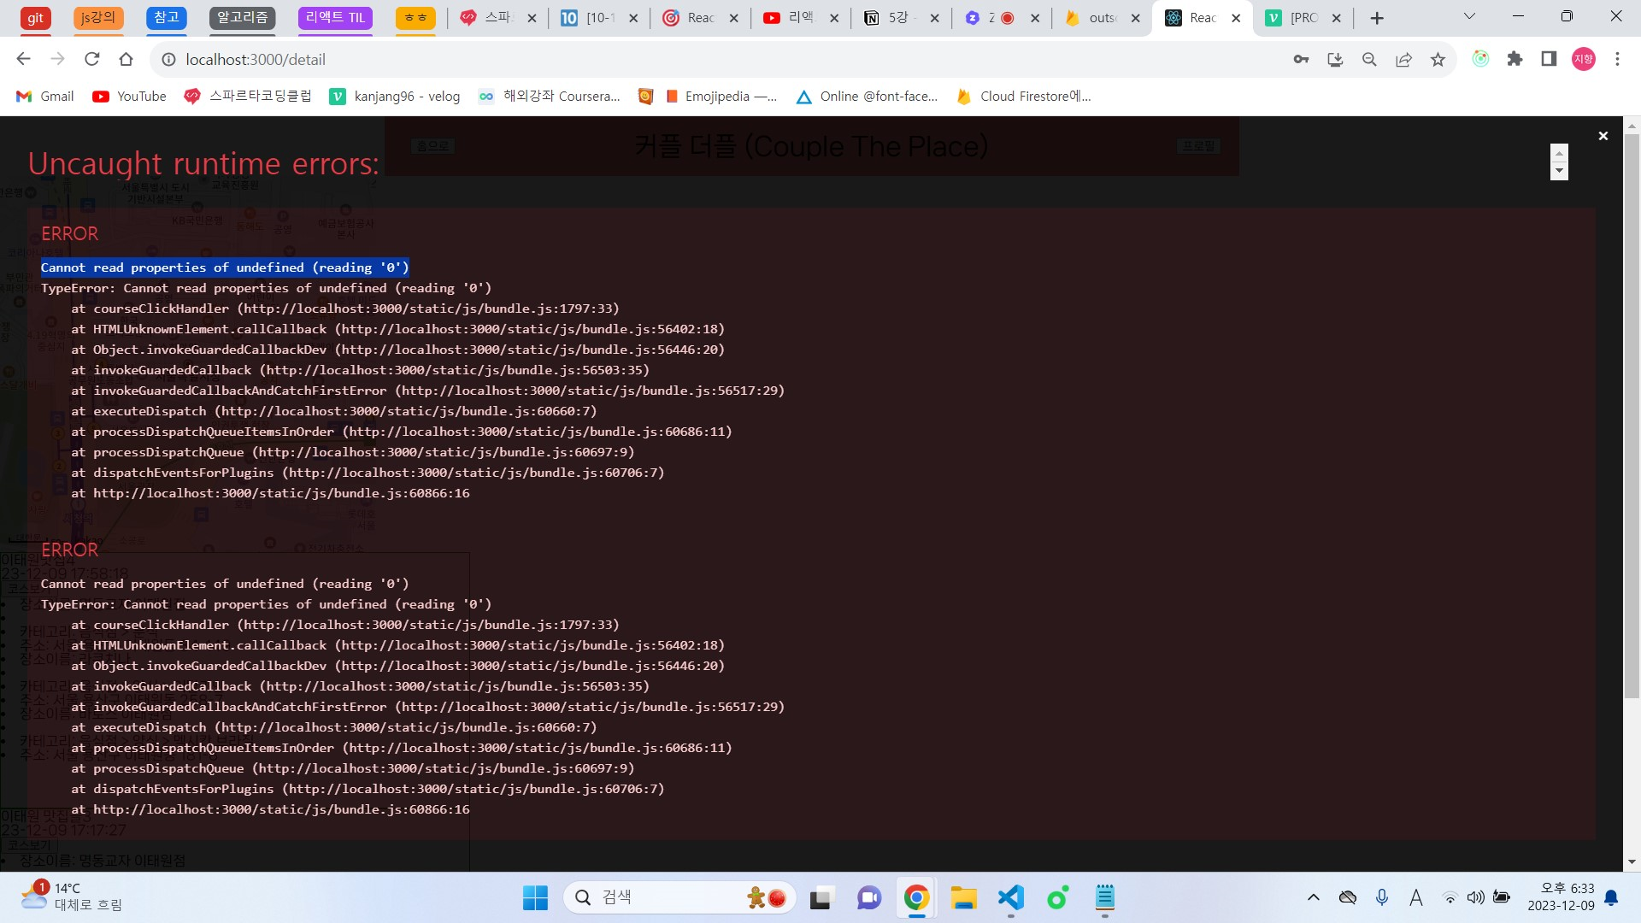Image resolution: width=1641 pixels, height=923 pixels.
Task: Click the bookmark star icon
Action: pos(1438,60)
